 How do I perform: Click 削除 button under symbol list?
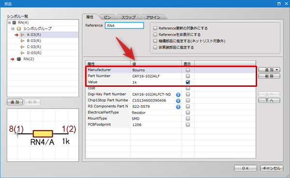pyautogui.click(x=32, y=102)
